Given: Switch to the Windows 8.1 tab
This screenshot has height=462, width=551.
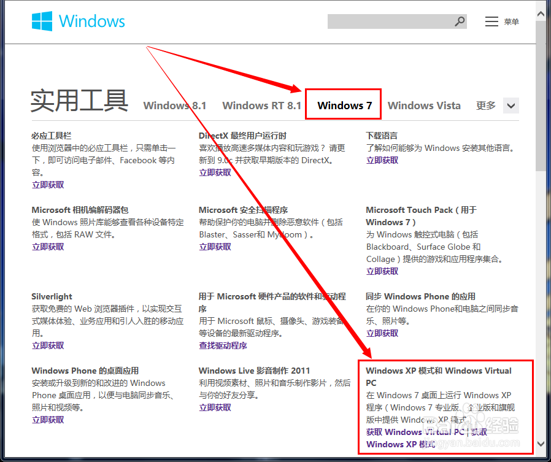Looking at the screenshot, I should click(x=175, y=106).
